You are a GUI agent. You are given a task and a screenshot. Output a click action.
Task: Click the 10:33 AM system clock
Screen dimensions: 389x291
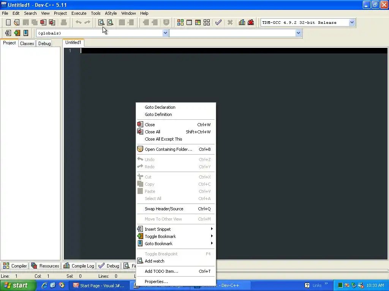point(375,286)
